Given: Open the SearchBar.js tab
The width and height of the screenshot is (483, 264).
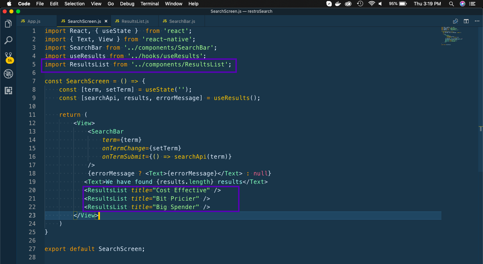Looking at the screenshot, I should (182, 21).
